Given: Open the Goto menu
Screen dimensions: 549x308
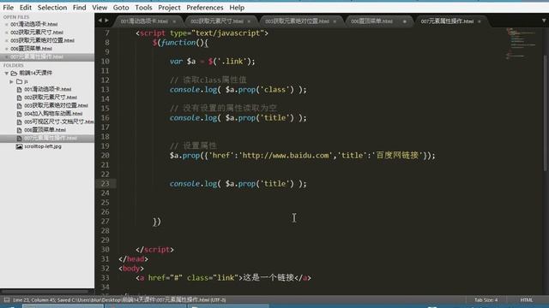Looking at the screenshot, I should tap(121, 8).
